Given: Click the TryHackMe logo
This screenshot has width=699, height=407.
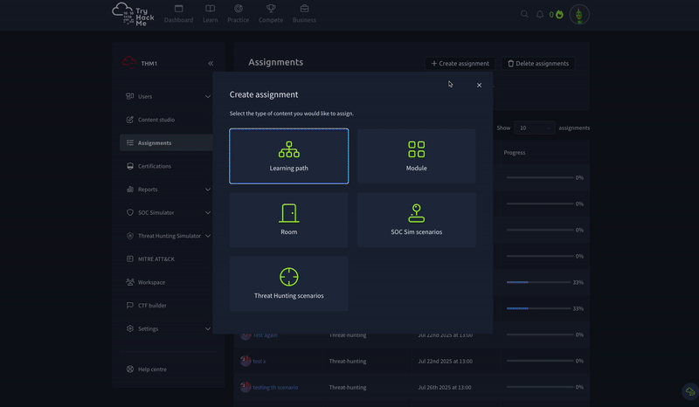Looking at the screenshot, I should coord(133,14).
